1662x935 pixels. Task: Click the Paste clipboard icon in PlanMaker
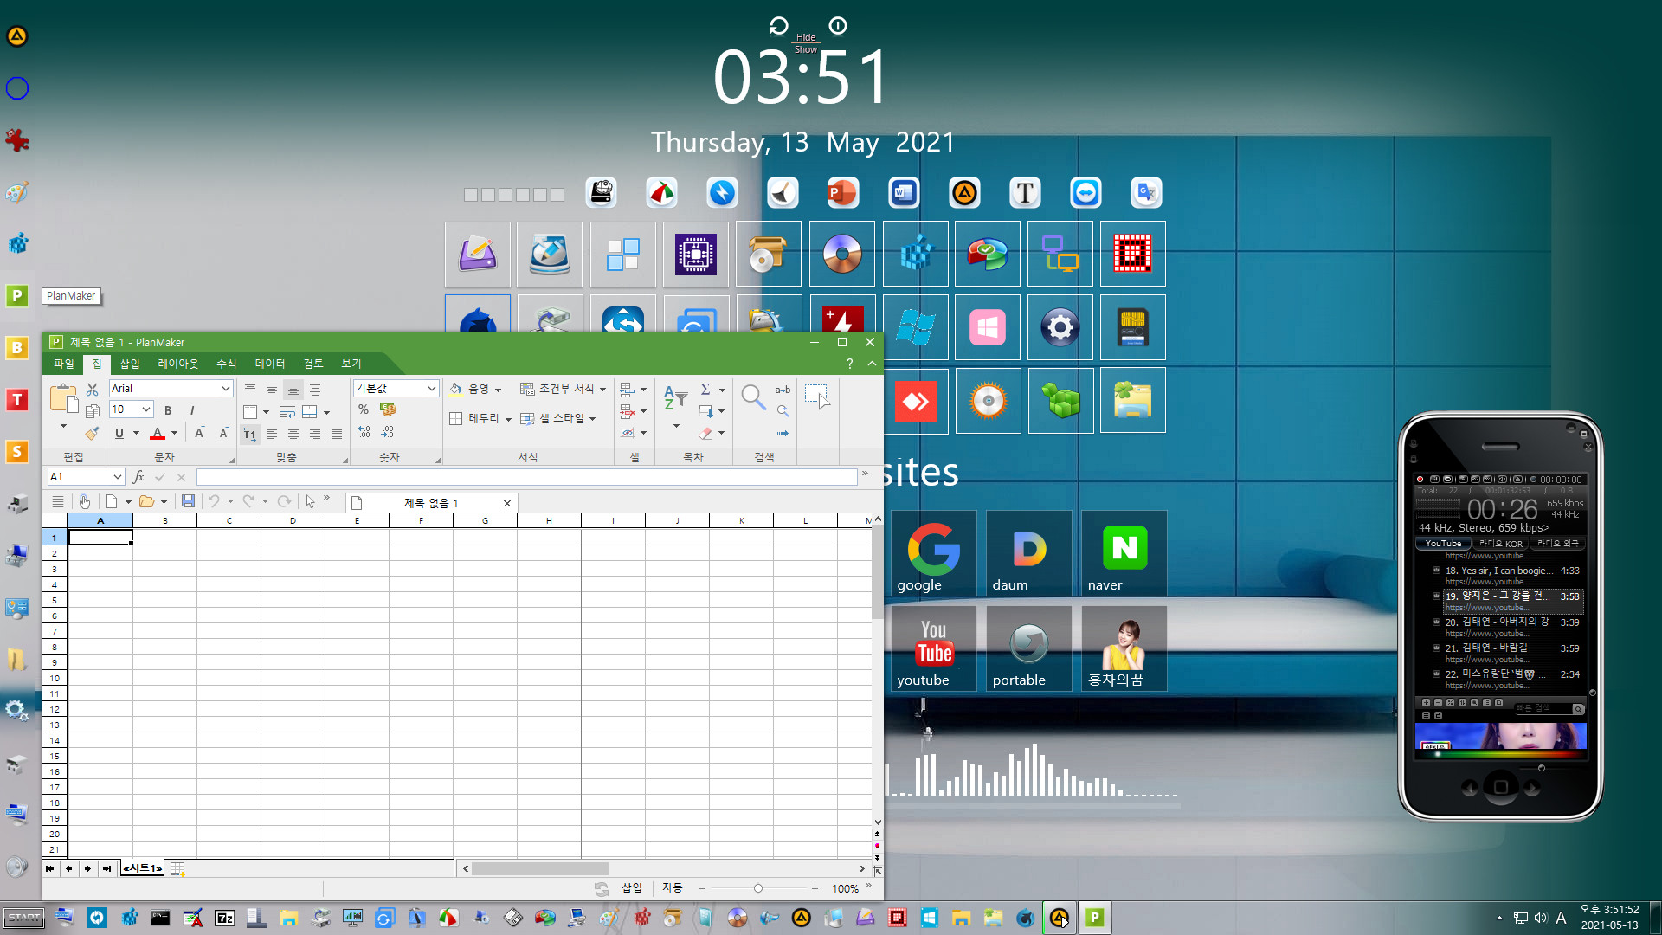(x=63, y=398)
